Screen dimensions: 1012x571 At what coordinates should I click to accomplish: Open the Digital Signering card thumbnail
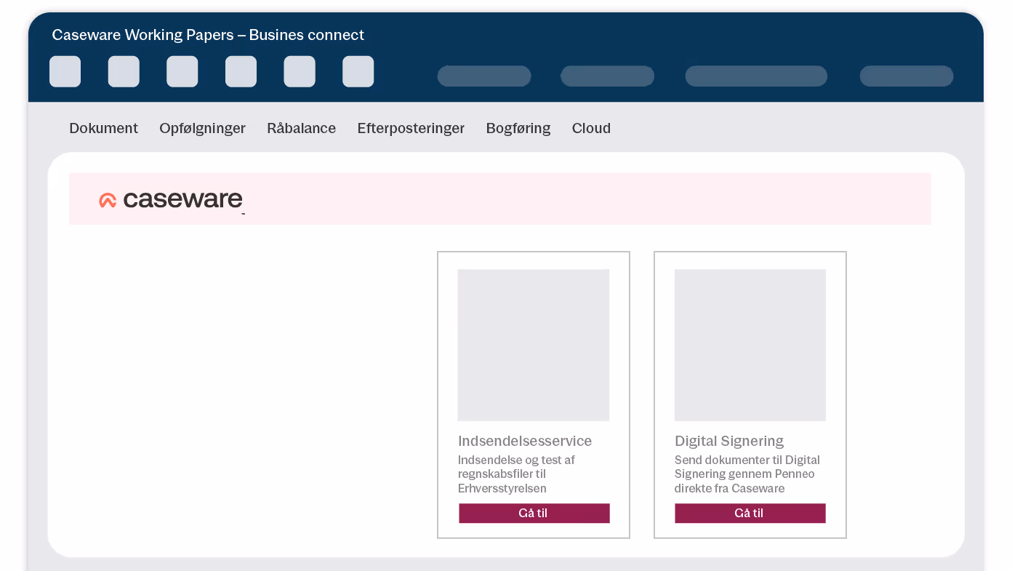750,345
